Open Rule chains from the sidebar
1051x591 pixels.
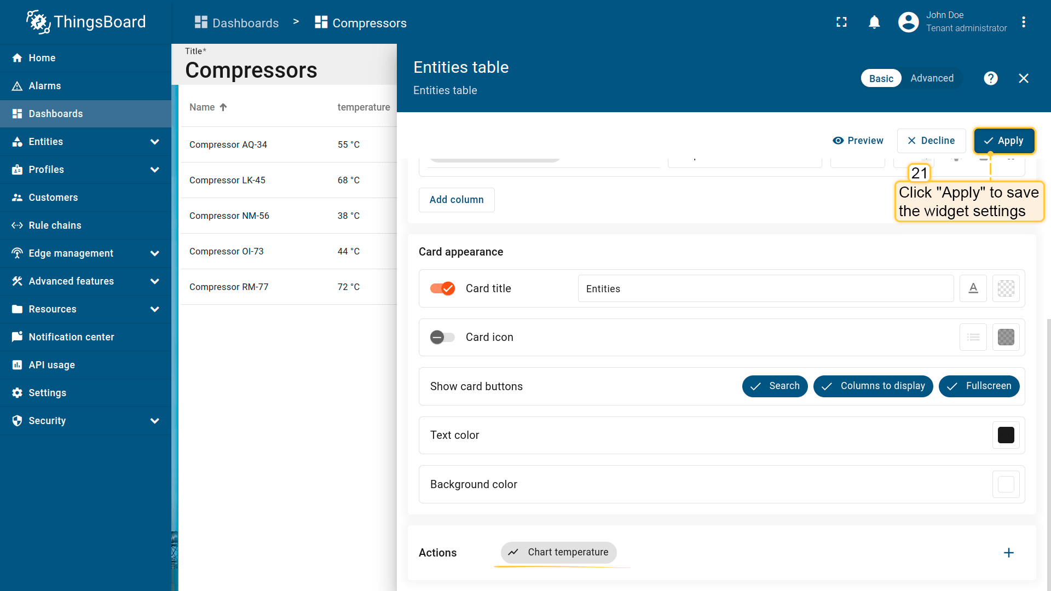pos(55,225)
